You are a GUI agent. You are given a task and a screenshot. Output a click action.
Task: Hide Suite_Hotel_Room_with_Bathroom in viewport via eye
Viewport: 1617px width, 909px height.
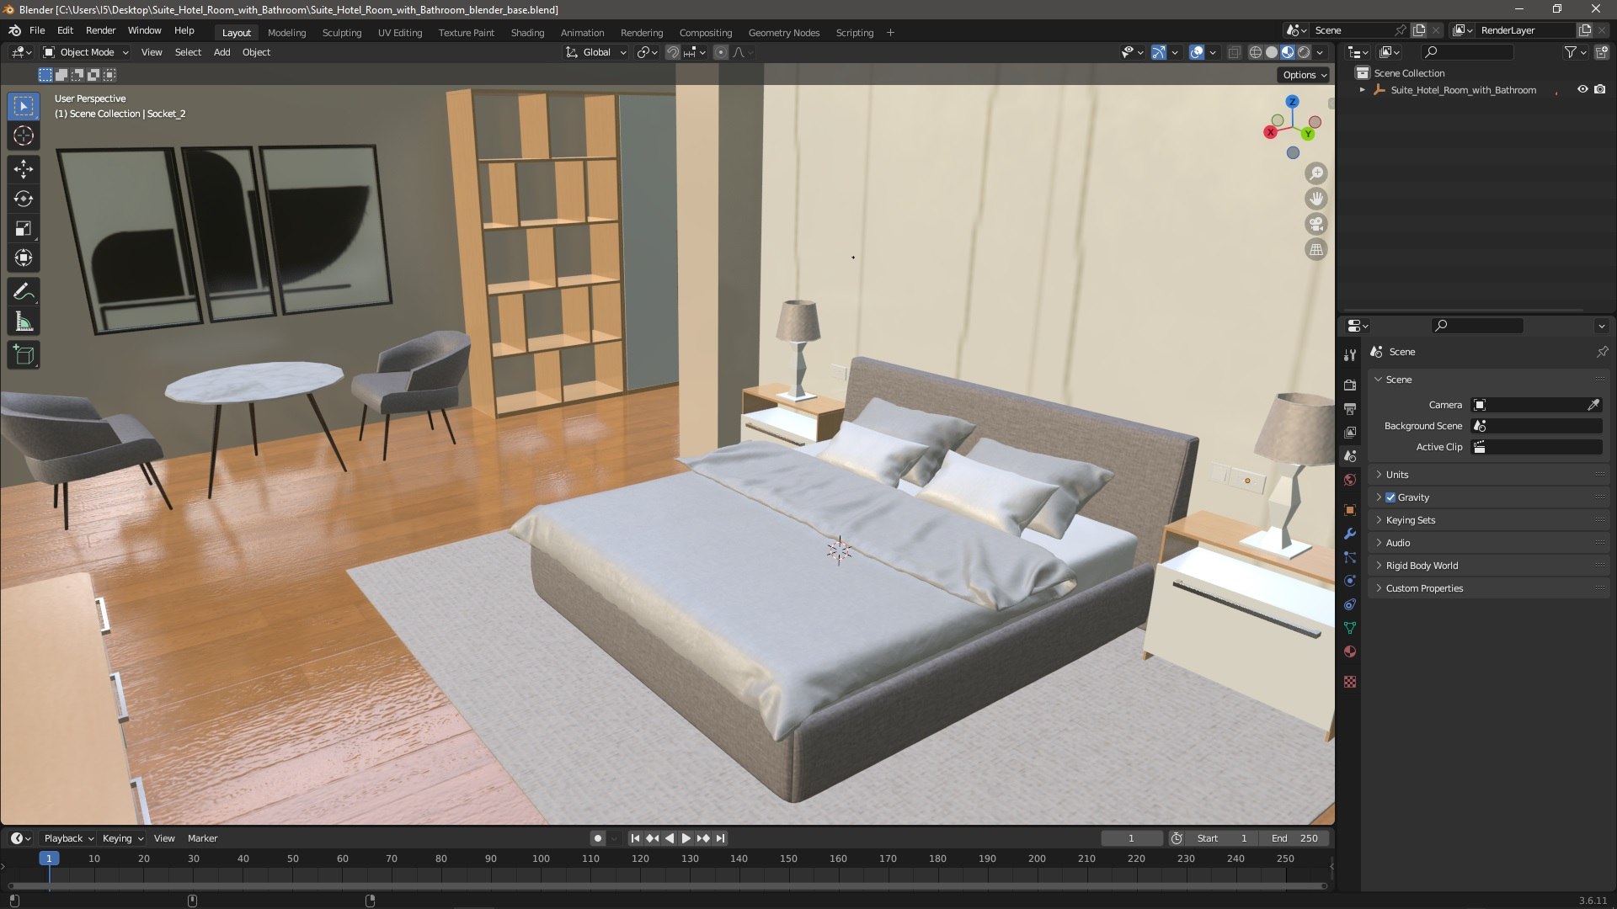(1582, 89)
